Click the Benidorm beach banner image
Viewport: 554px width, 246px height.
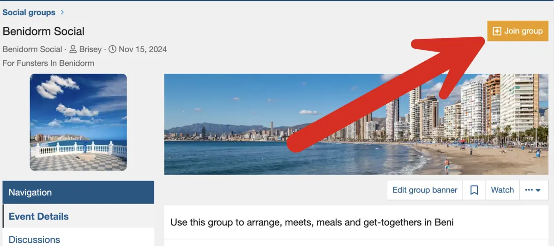pyautogui.click(x=356, y=124)
